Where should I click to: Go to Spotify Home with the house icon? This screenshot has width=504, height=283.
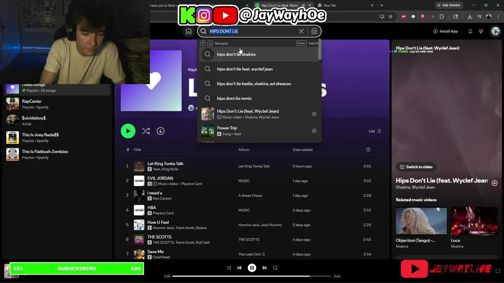click(x=189, y=31)
